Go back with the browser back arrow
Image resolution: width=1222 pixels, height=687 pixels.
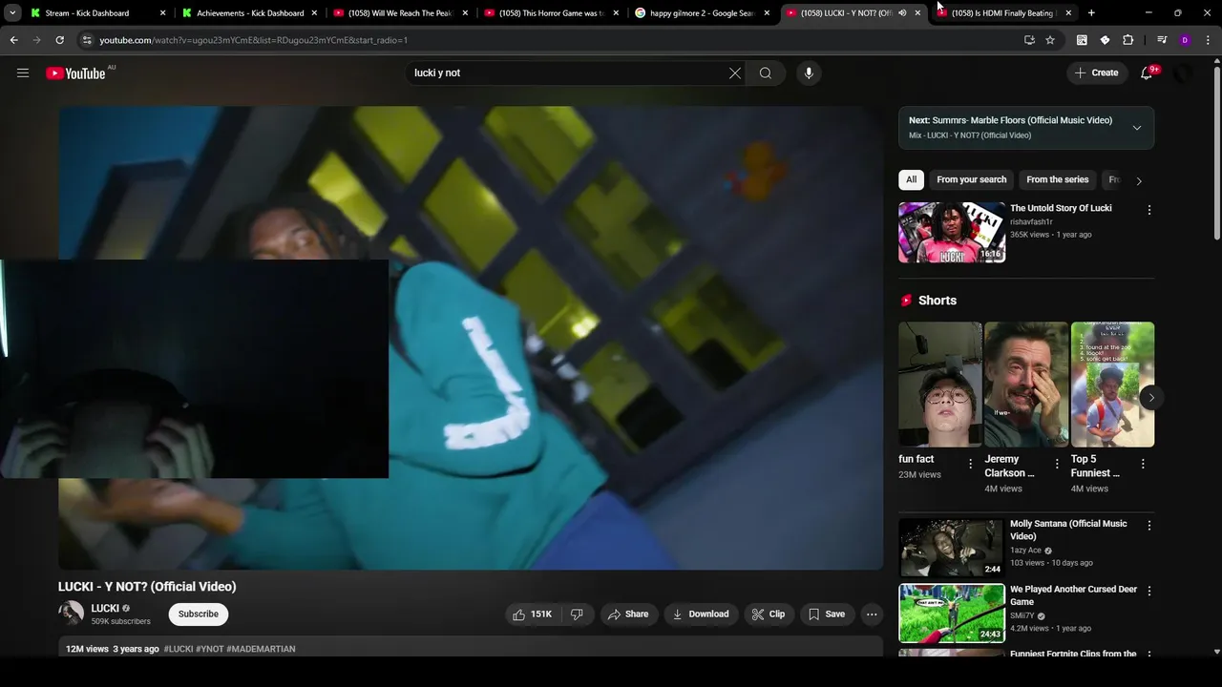13,40
